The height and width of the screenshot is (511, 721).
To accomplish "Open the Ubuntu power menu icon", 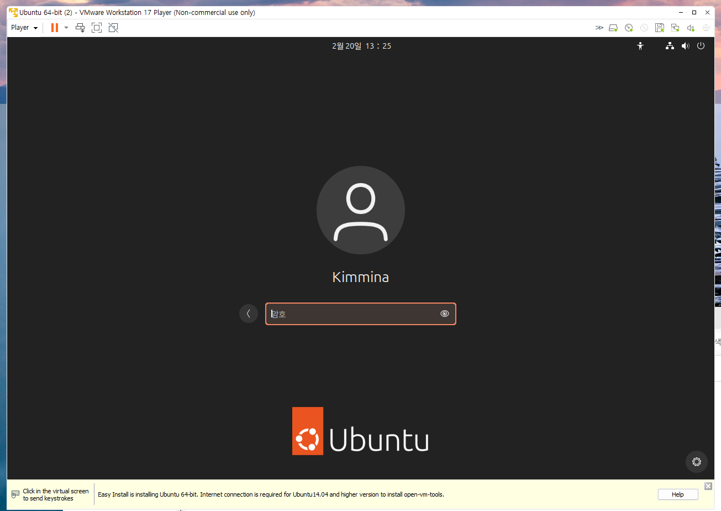I will click(x=701, y=46).
